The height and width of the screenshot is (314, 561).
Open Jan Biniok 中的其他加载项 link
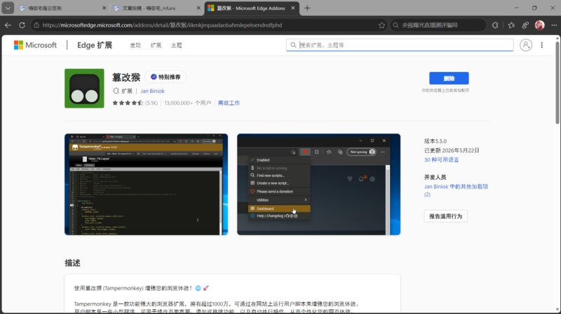point(457,190)
